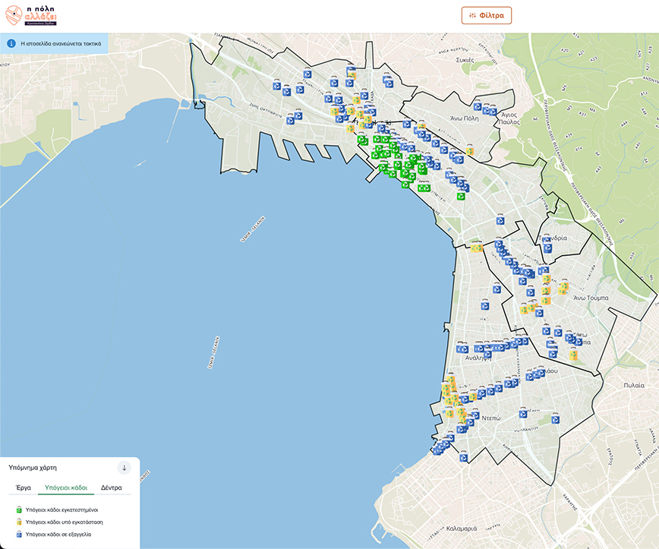
Task: Click green installed-bins icon in legend
Action: pos(18,510)
